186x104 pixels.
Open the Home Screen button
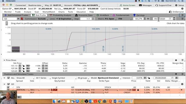[x=127, y=5]
